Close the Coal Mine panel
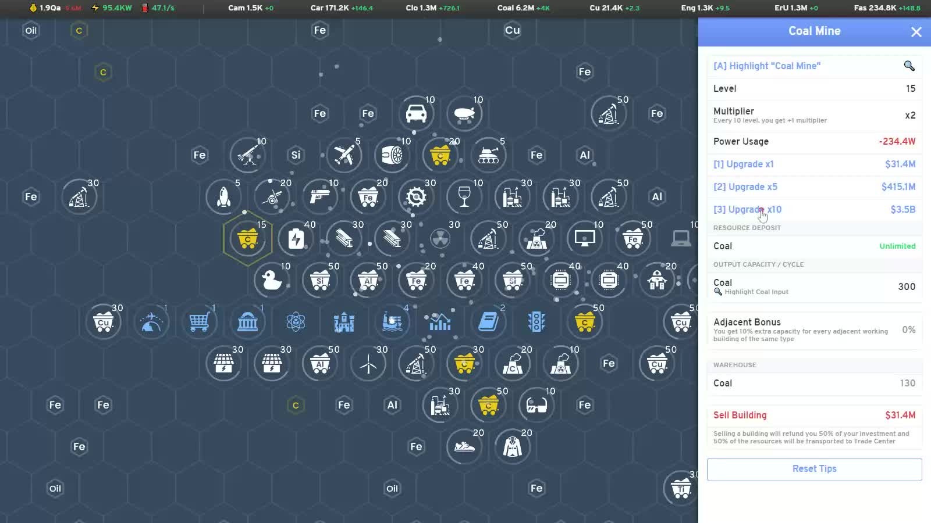This screenshot has width=931, height=523. click(916, 32)
